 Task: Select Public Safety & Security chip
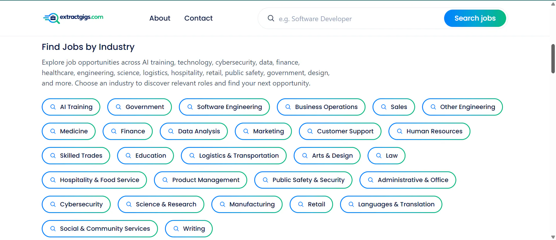[x=303, y=180]
